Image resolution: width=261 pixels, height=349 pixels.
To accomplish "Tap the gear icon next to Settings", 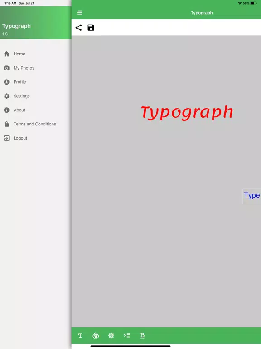I will (7, 96).
